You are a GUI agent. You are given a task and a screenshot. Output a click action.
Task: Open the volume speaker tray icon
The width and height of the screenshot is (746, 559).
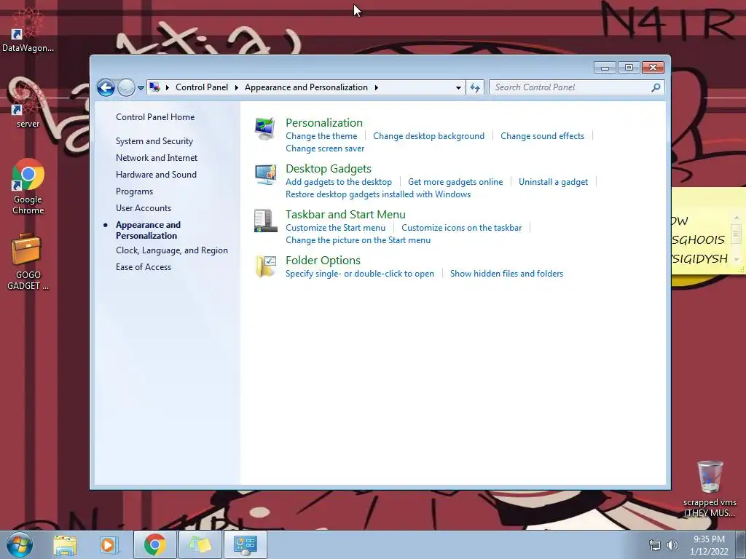672,545
